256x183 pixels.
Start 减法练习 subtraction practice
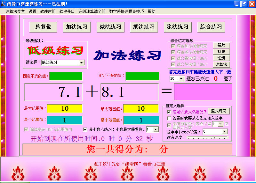pyautogui.click(x=110, y=27)
